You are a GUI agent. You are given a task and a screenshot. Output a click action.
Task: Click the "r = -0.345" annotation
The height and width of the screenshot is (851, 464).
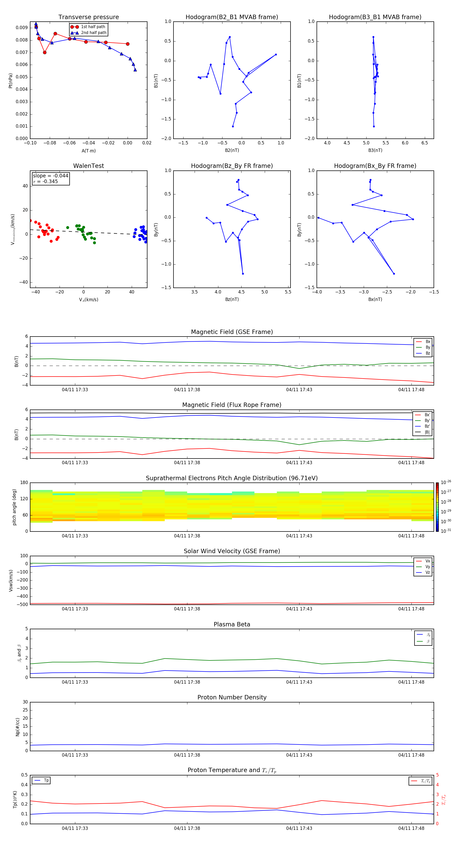pyautogui.click(x=46, y=181)
